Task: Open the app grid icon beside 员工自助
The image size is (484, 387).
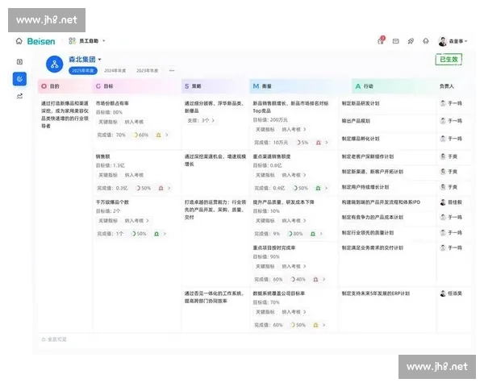Action: coord(73,41)
